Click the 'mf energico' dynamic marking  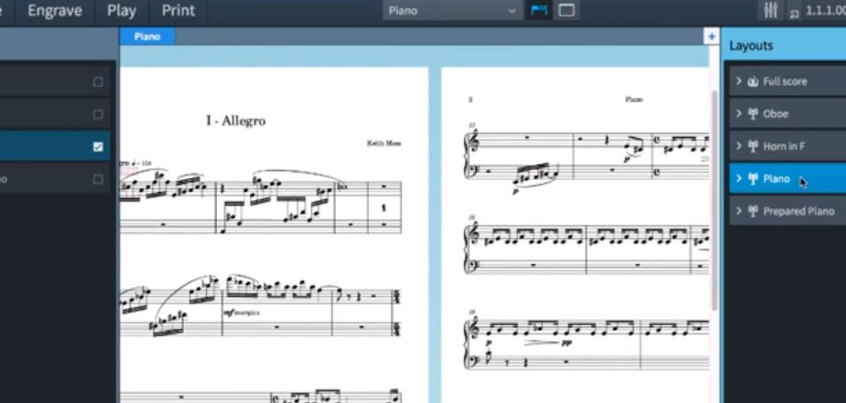coord(241,313)
